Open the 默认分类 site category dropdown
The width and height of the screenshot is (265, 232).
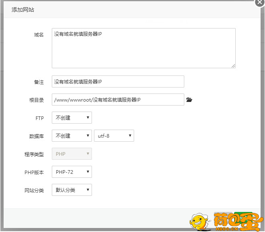click(x=72, y=190)
